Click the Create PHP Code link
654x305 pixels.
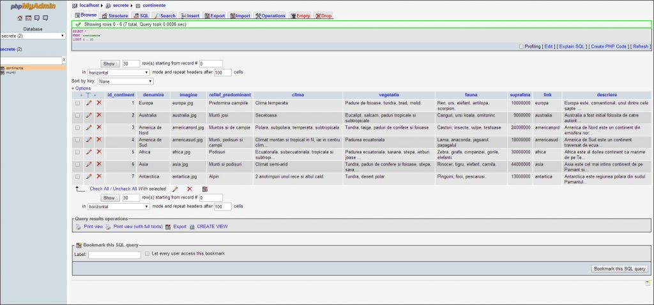[x=609, y=46]
